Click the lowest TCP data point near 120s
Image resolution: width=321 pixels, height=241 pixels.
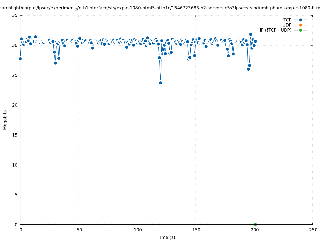[160, 83]
